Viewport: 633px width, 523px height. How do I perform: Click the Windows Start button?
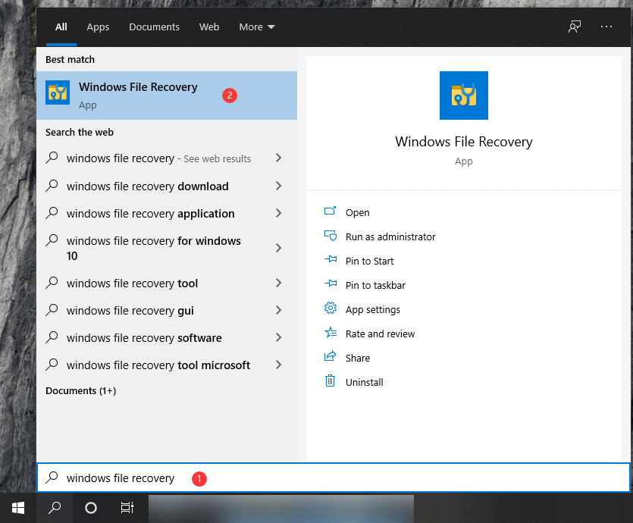coord(17,508)
